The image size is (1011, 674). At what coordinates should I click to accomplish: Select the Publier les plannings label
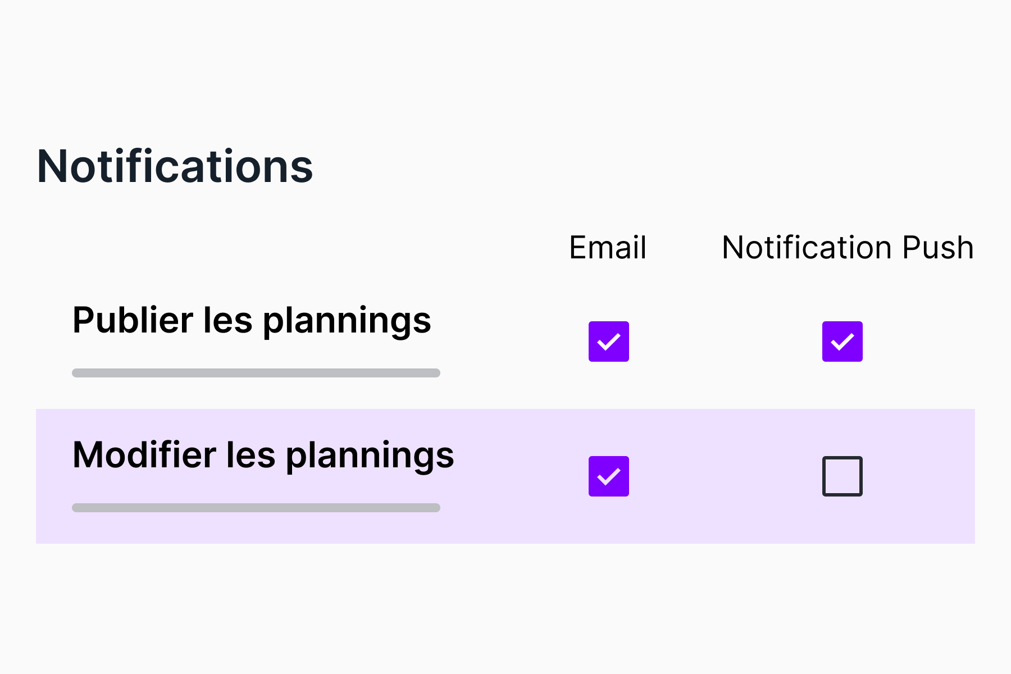coord(252,321)
